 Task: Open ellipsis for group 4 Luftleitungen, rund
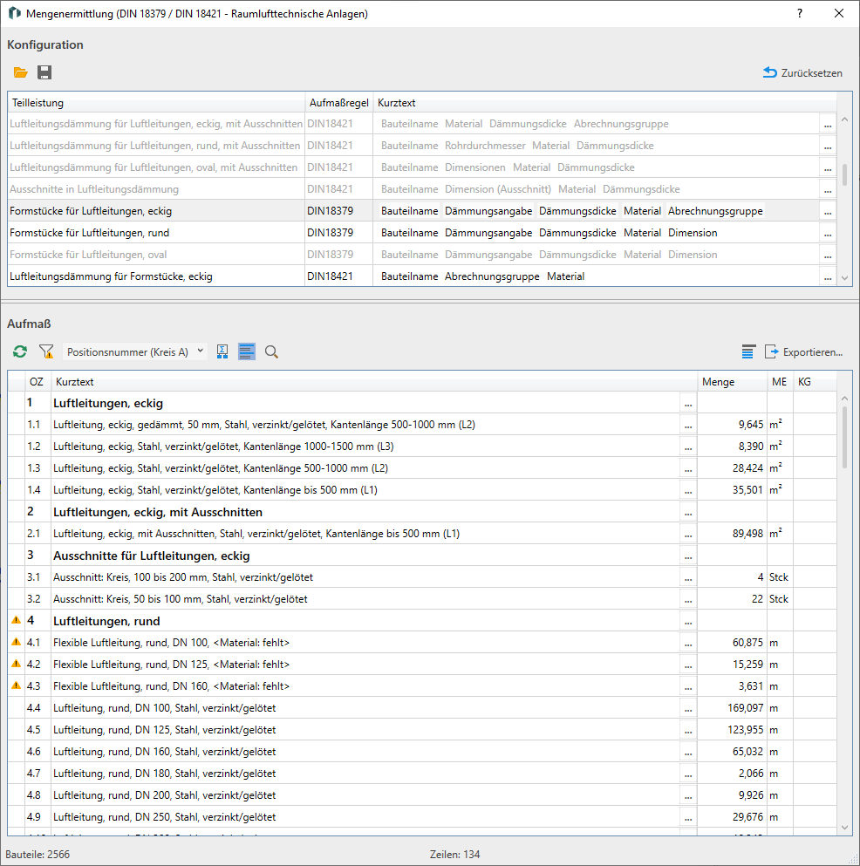coord(688,621)
